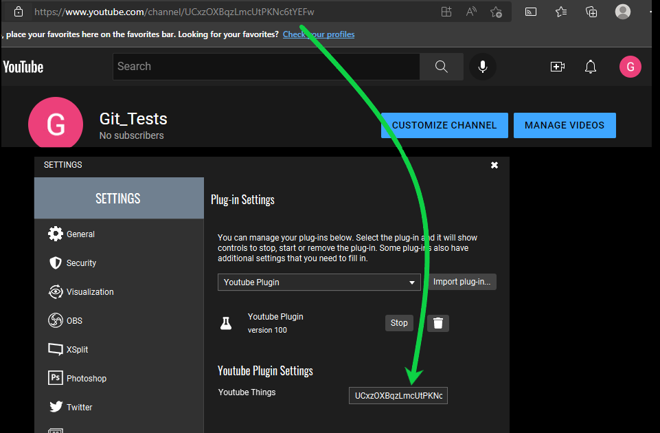Click the Visualization eye icon
Screen dimensions: 660x433
click(x=56, y=292)
